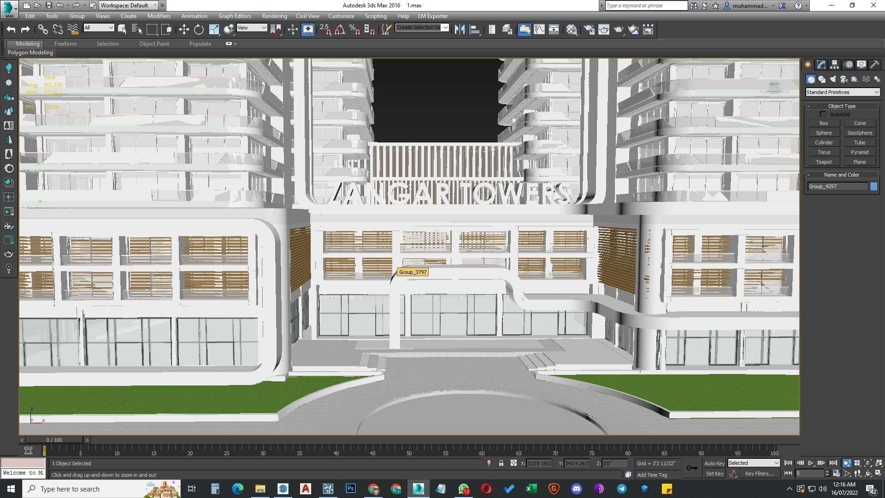
Task: Open the Modifiers menu
Action: [x=159, y=16]
